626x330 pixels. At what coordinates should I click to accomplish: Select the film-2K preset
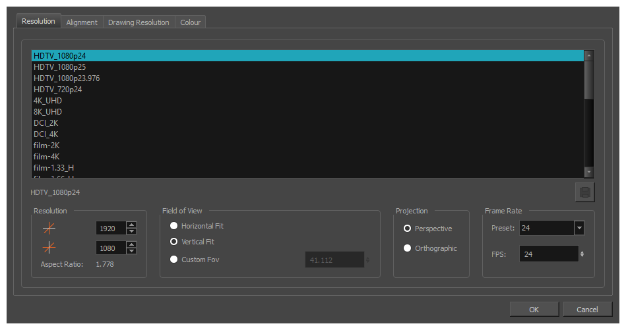[x=307, y=145]
